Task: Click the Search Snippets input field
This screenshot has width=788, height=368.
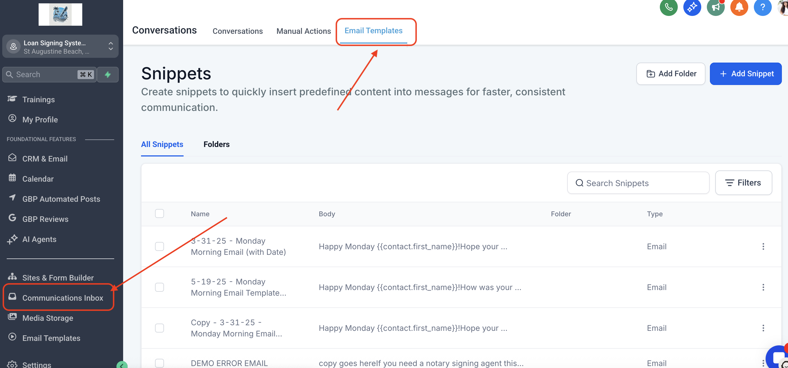Action: click(638, 183)
